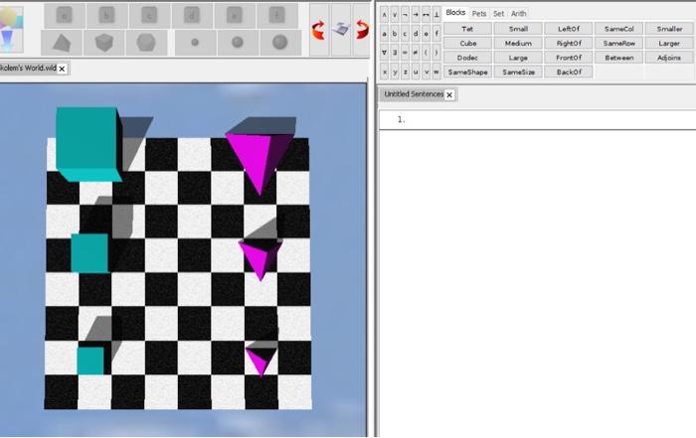The image size is (696, 438).
Task: Insert the negation ¬ symbol
Action: pyautogui.click(x=406, y=15)
